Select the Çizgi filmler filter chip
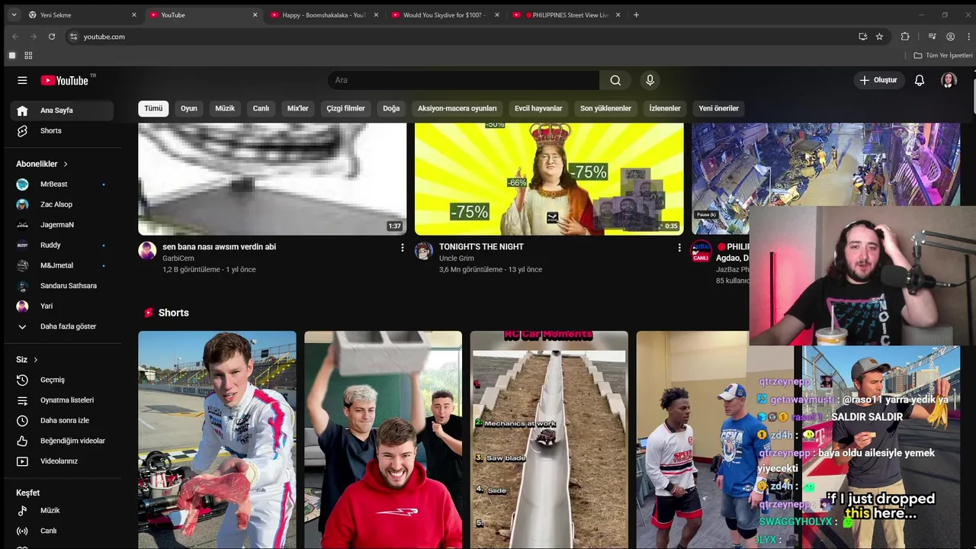This screenshot has width=976, height=549. pos(345,108)
